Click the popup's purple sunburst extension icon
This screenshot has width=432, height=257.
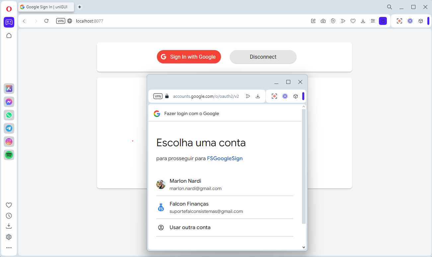[285, 96]
